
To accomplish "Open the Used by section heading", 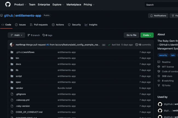I will tap(162, 97).
